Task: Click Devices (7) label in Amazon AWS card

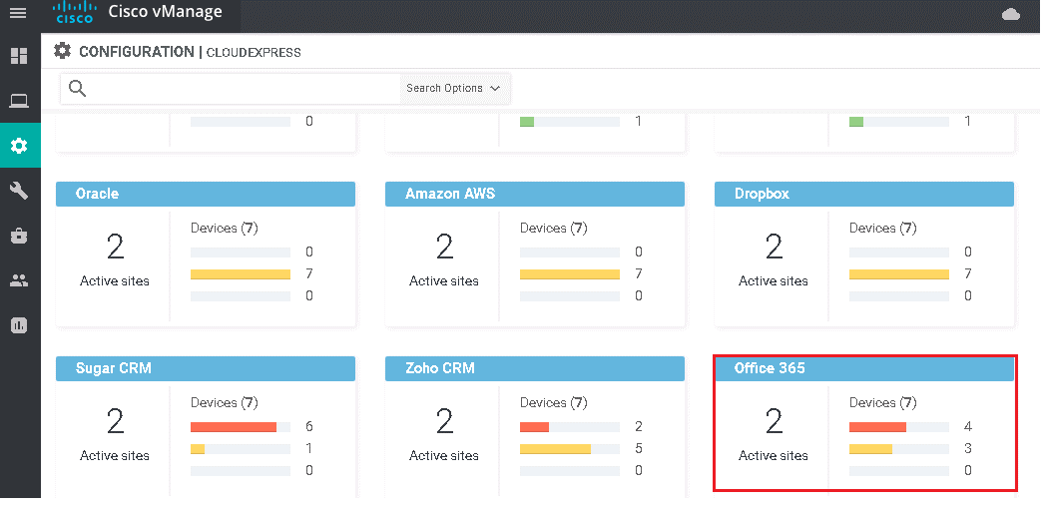Action: click(x=554, y=228)
